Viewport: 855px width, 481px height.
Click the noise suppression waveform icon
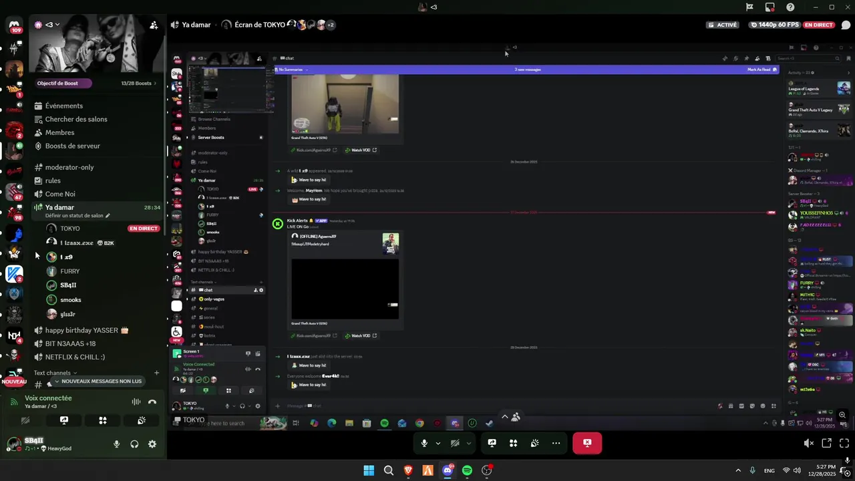[x=136, y=402]
